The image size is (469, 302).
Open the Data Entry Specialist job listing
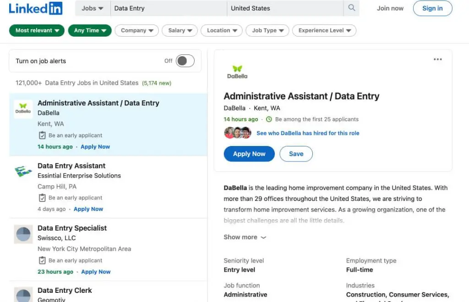pos(72,228)
